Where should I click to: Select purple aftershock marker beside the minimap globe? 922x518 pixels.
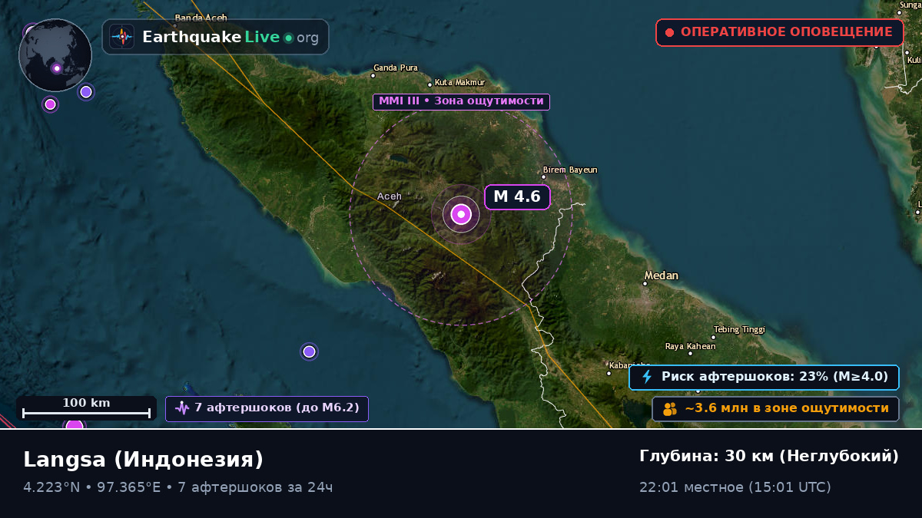[86, 91]
